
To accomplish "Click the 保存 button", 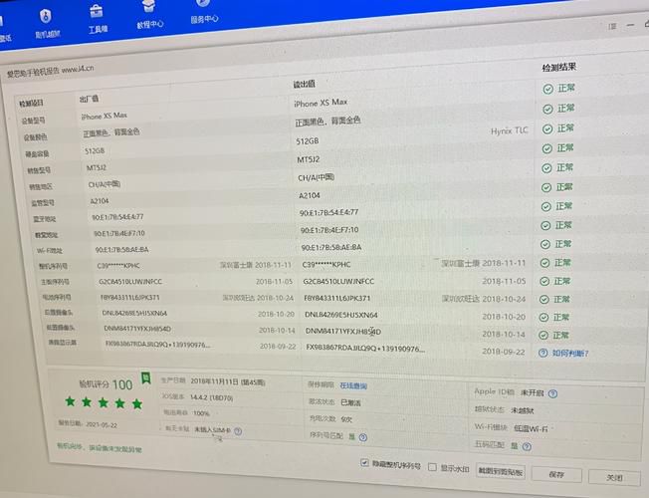I will coord(556,474).
